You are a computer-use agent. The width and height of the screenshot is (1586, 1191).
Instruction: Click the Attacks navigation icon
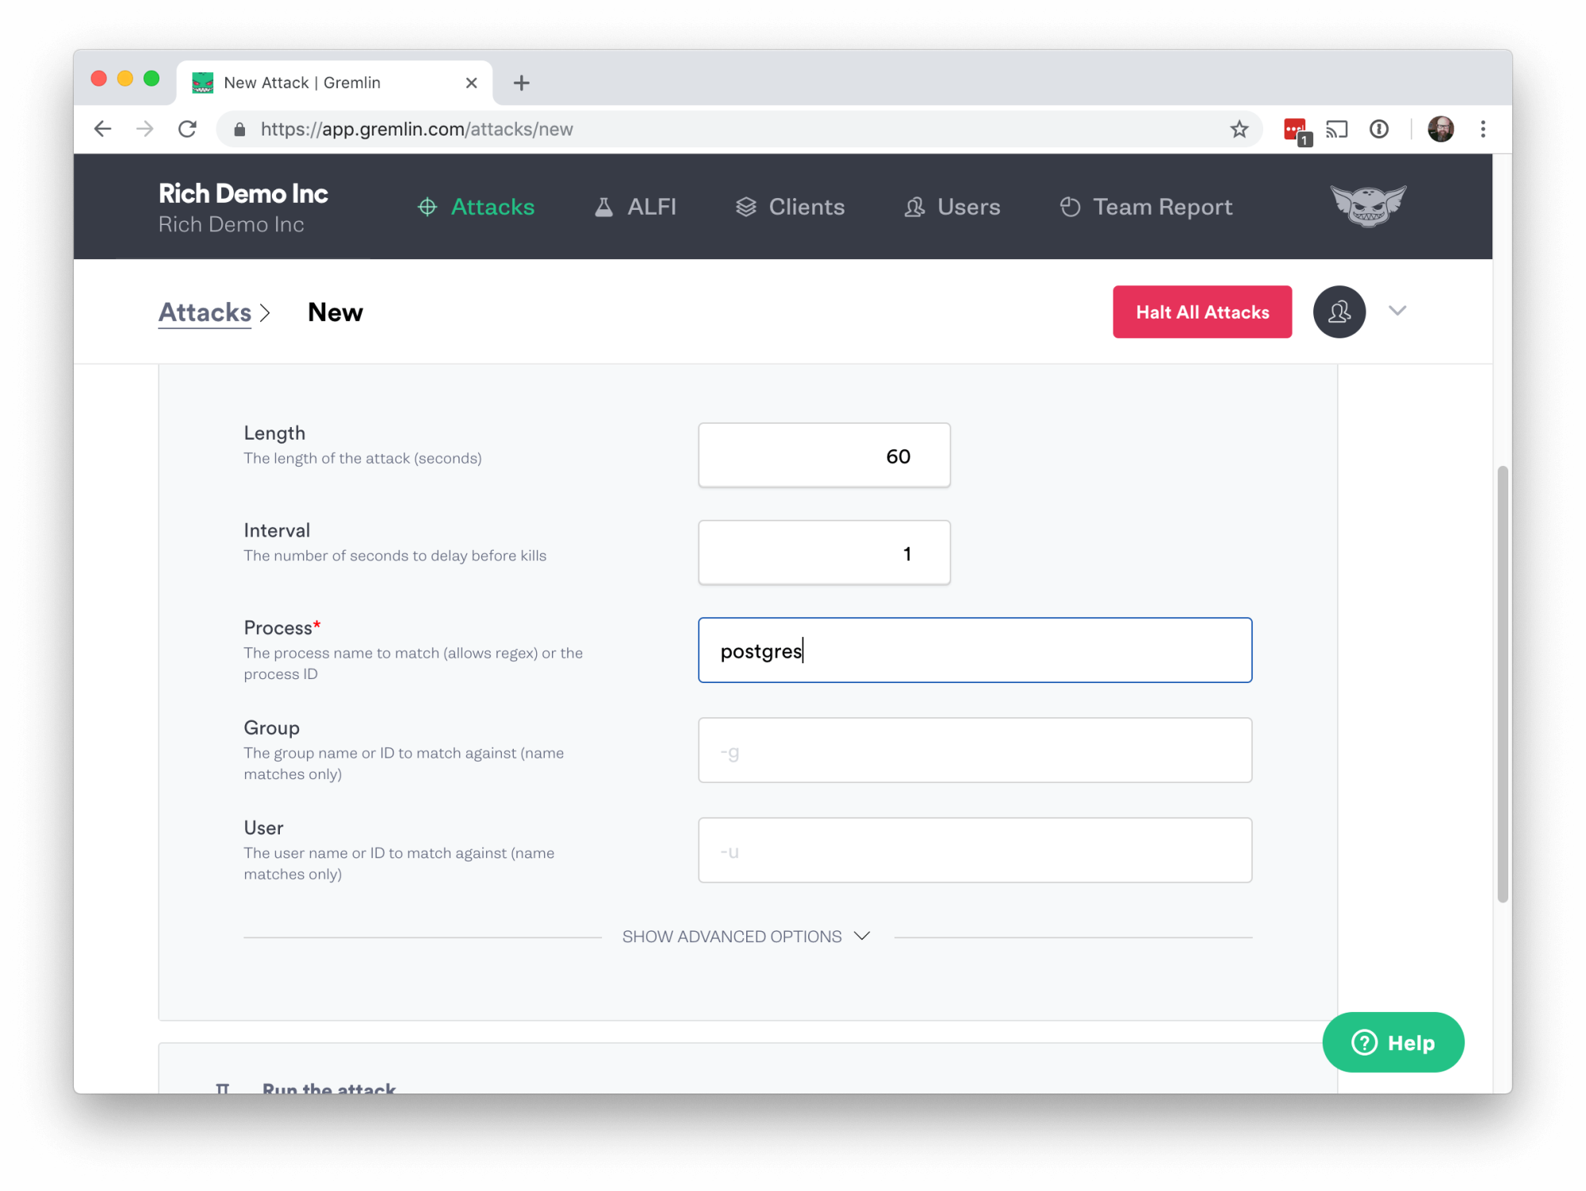tap(426, 206)
